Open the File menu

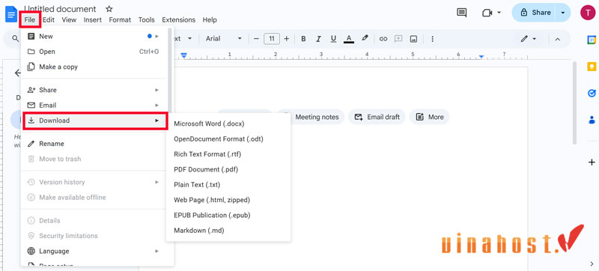30,20
